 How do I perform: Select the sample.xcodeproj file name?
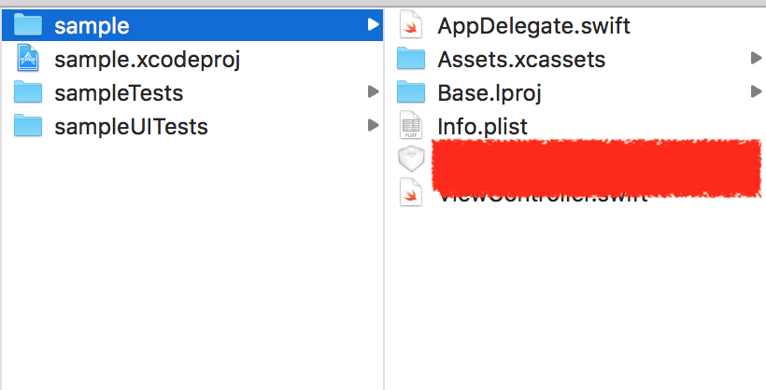pos(148,60)
